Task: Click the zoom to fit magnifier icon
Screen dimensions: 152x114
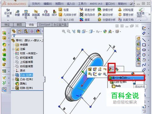Action: pyautogui.click(x=64, y=31)
